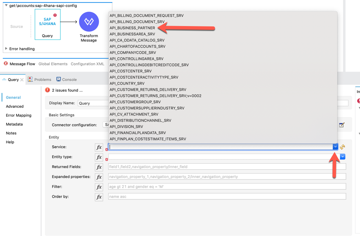Screen dimensions: 360x236
Task: Choose API_CUSTOMERSUPPLIERINDUSTRY_SRV service
Action: [x=147, y=108]
